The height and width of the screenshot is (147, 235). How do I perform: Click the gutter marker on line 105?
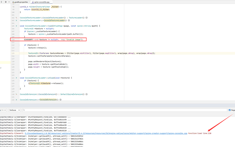point(16,26)
